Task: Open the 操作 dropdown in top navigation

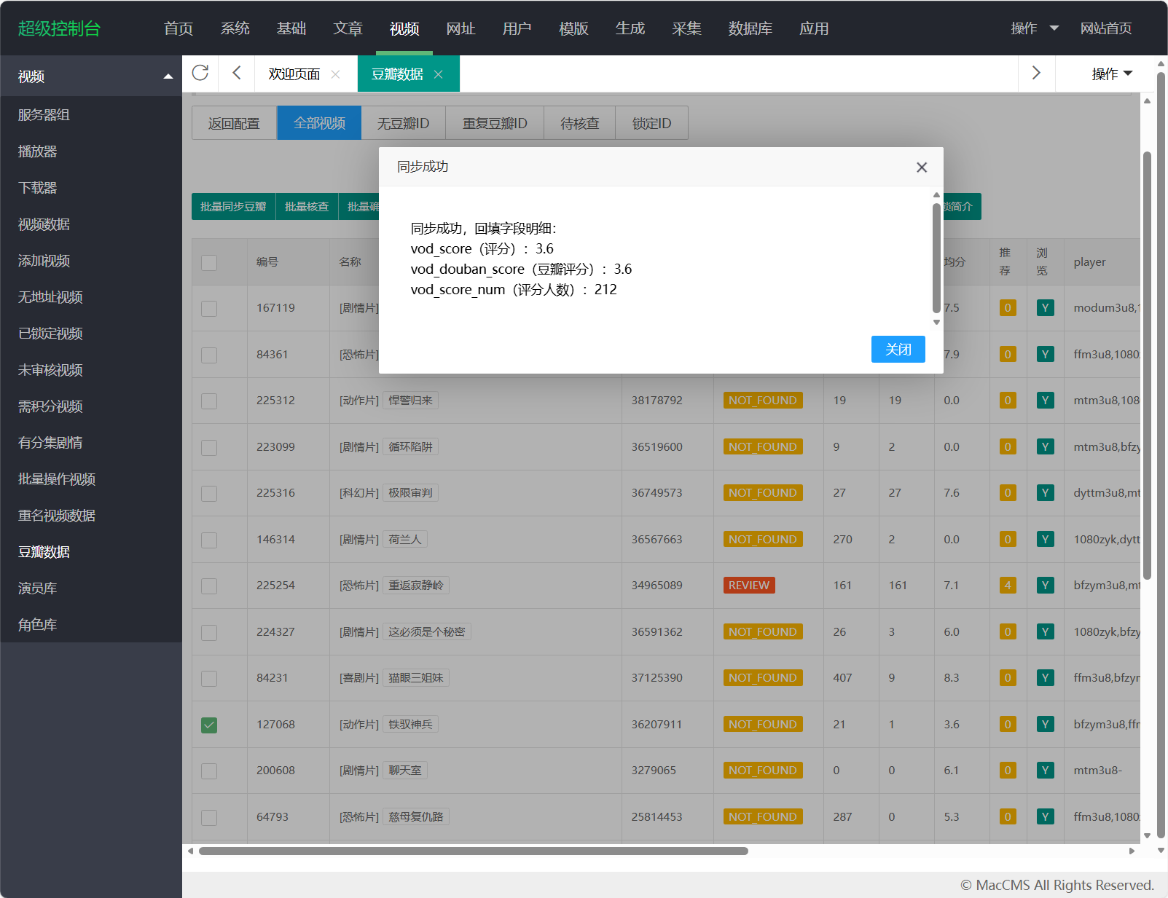Action: tap(1034, 28)
